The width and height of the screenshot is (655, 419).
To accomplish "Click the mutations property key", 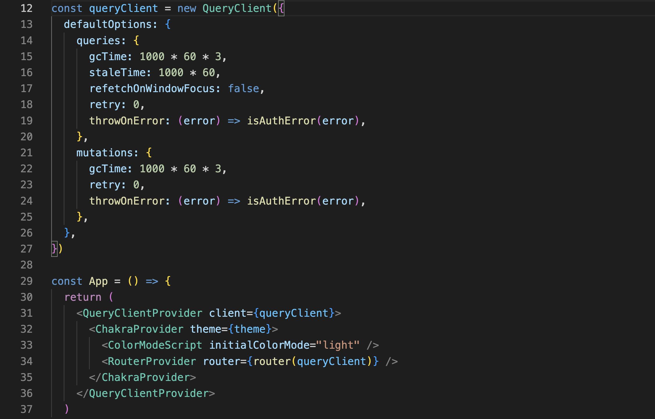I will coord(104,153).
